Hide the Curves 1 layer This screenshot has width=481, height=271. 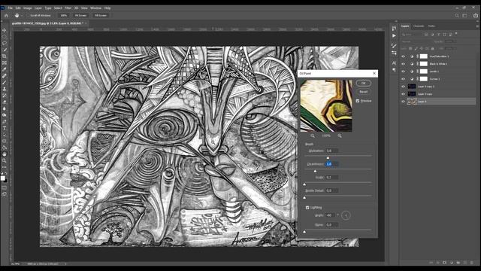tap(404, 79)
